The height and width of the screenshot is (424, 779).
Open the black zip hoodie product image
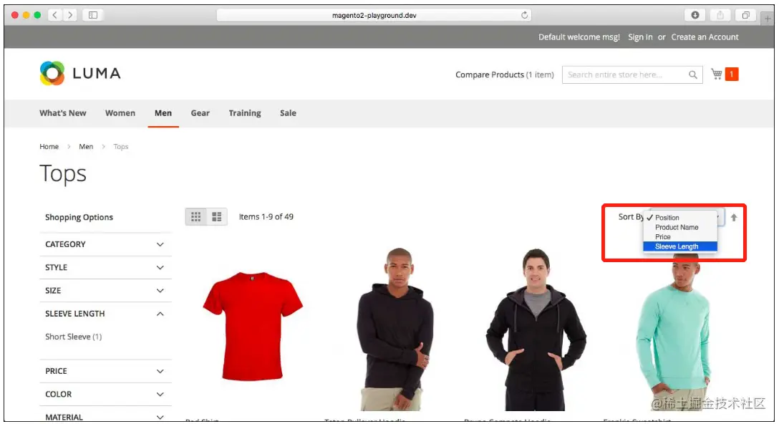coord(536,329)
